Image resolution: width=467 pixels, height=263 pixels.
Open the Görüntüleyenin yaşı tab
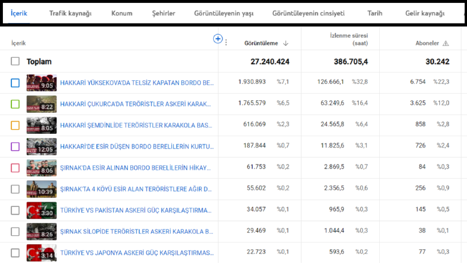point(224,13)
